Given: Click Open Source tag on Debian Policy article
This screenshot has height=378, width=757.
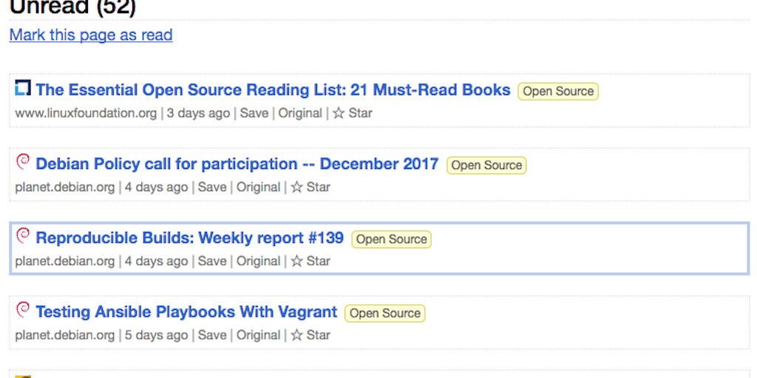Looking at the screenshot, I should click(x=486, y=165).
